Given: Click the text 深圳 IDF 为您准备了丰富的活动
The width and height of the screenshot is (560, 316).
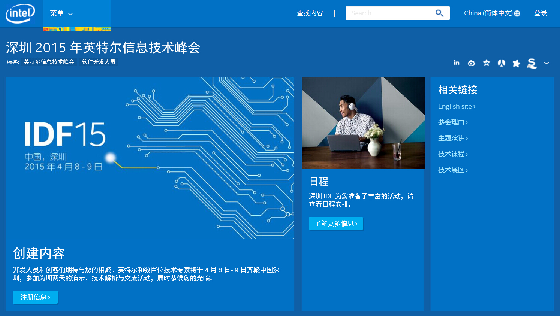Looking at the screenshot, I should pos(361,200).
